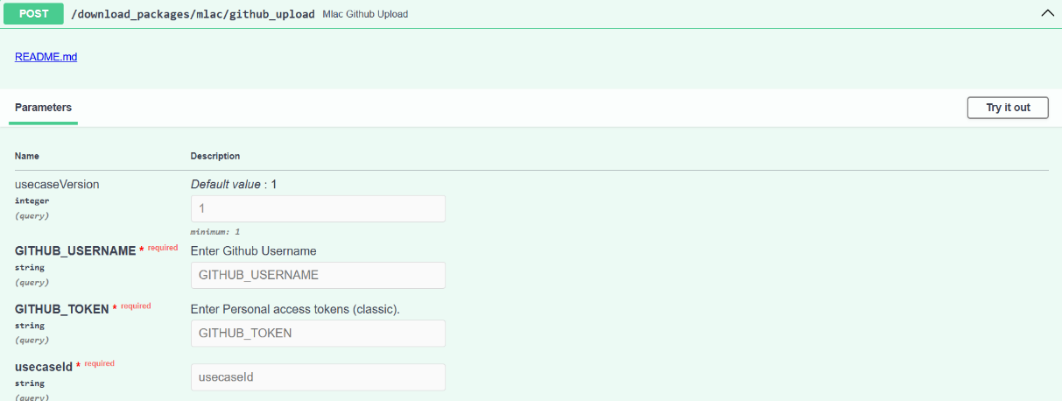Click the Default value : 1 text
Screen dimensions: 1062x401
click(234, 185)
